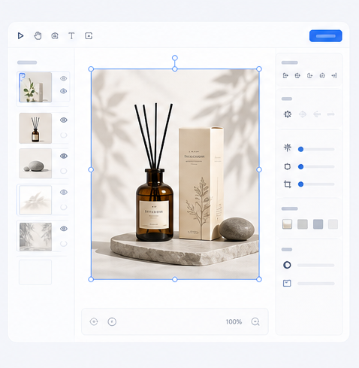Click the rightmost align-to-right-edge icon
The width and height of the screenshot is (359, 368).
(x=334, y=75)
